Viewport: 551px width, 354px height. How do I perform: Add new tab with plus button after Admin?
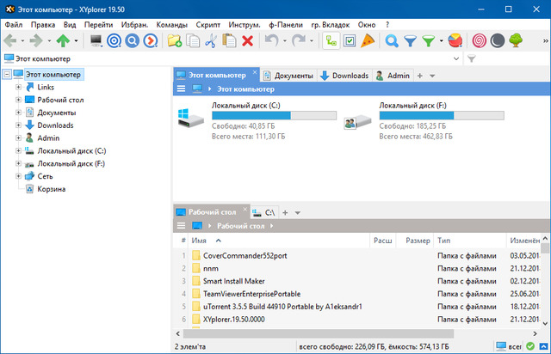click(420, 76)
